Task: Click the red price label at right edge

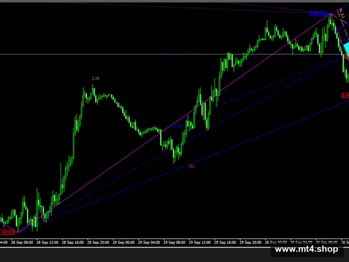Action: coord(345,96)
